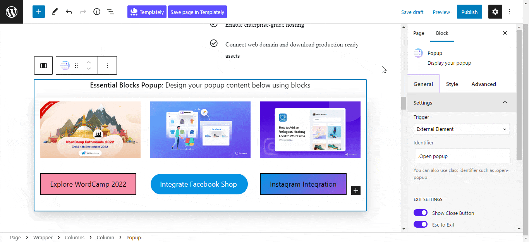Select Popup in breadcrumb
529x242 pixels.
pos(134,237)
